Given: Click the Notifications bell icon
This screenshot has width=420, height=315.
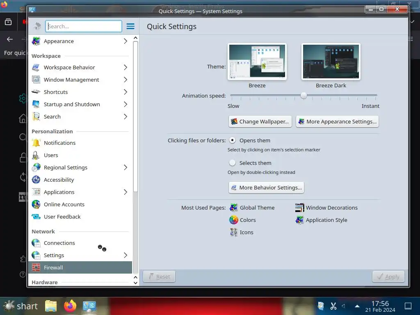Looking at the screenshot, I should pyautogui.click(x=36, y=143).
